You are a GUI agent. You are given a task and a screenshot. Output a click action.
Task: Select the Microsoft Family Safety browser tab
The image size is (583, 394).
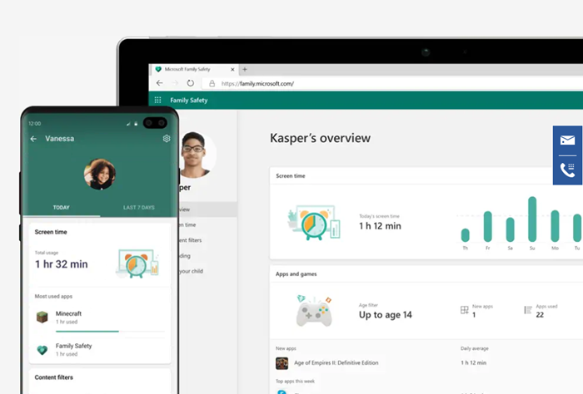pyautogui.click(x=193, y=69)
